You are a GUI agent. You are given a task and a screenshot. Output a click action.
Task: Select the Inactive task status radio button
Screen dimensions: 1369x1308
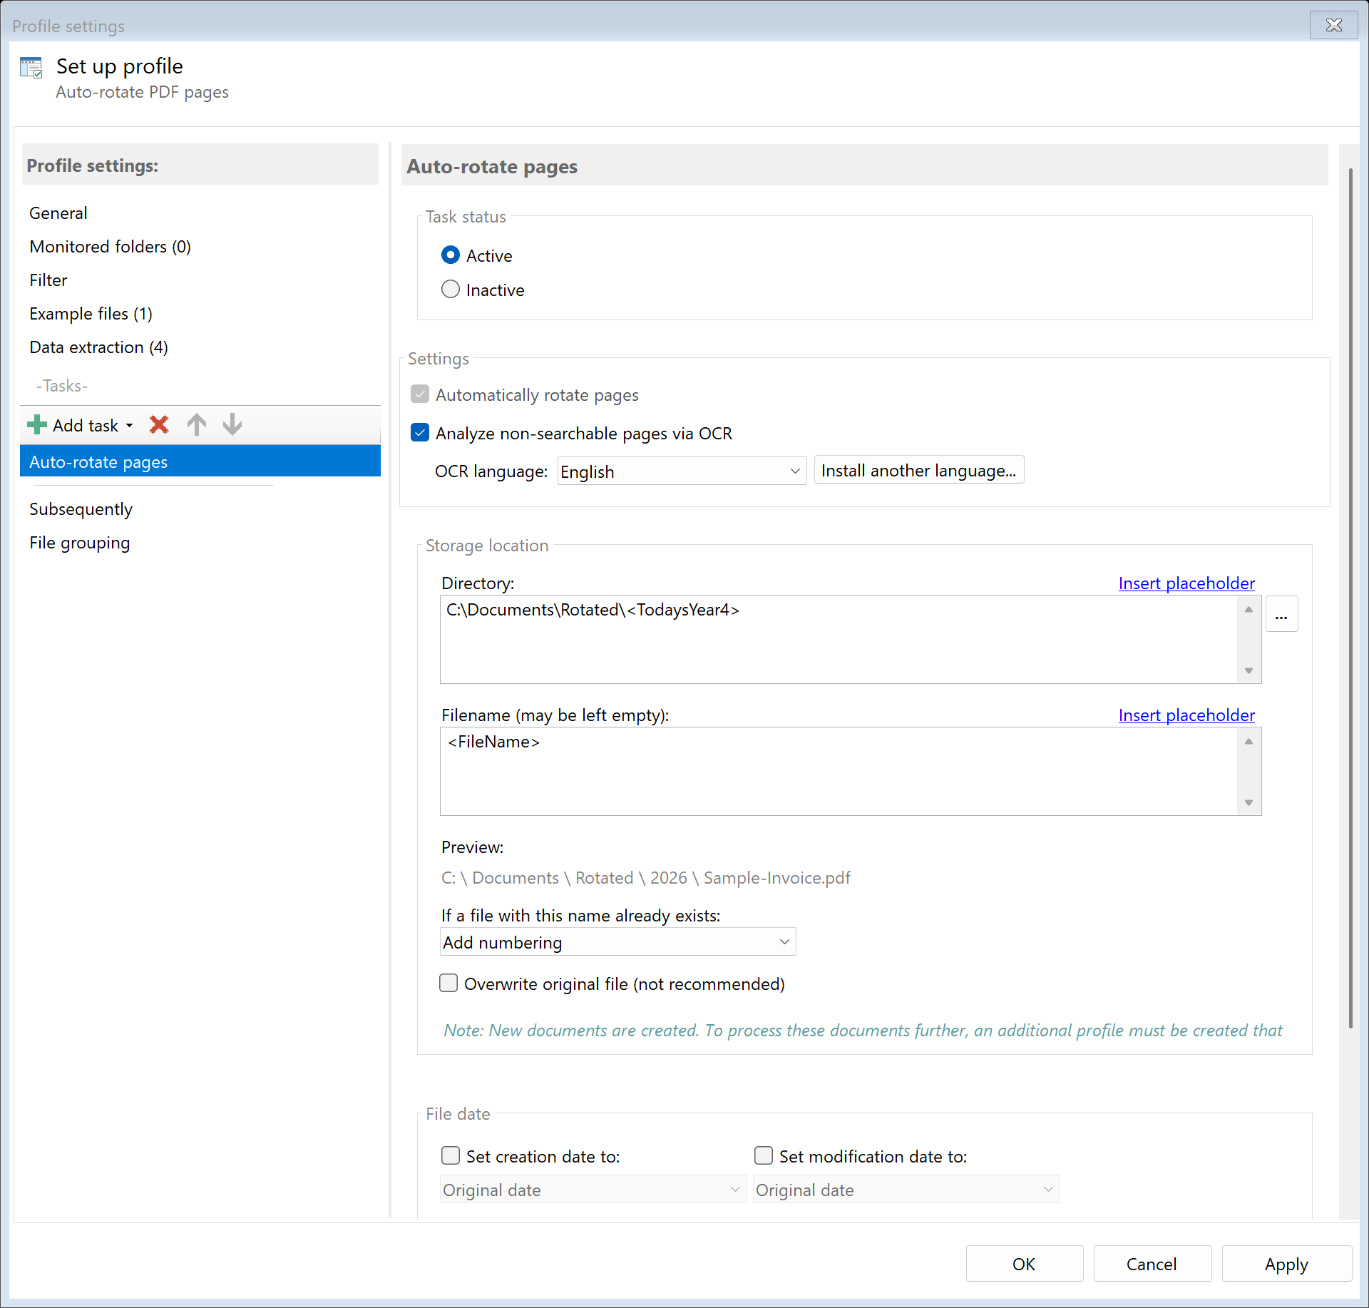point(451,289)
